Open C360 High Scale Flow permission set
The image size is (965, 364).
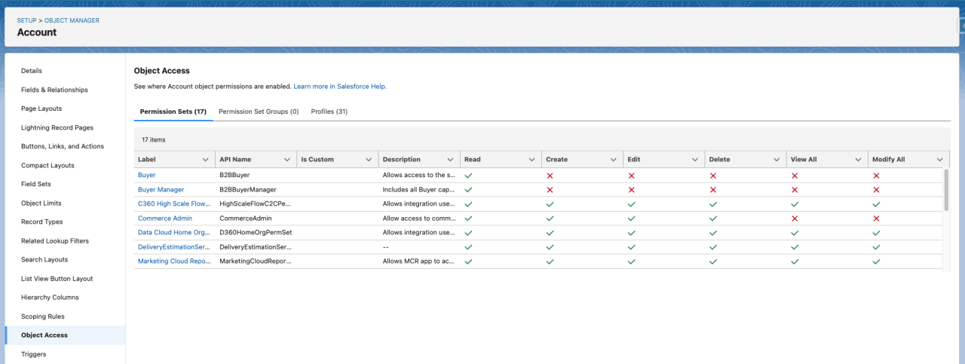pos(173,203)
